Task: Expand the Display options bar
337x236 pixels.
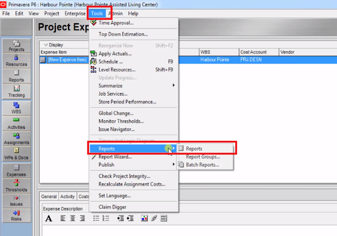Action: (46, 45)
